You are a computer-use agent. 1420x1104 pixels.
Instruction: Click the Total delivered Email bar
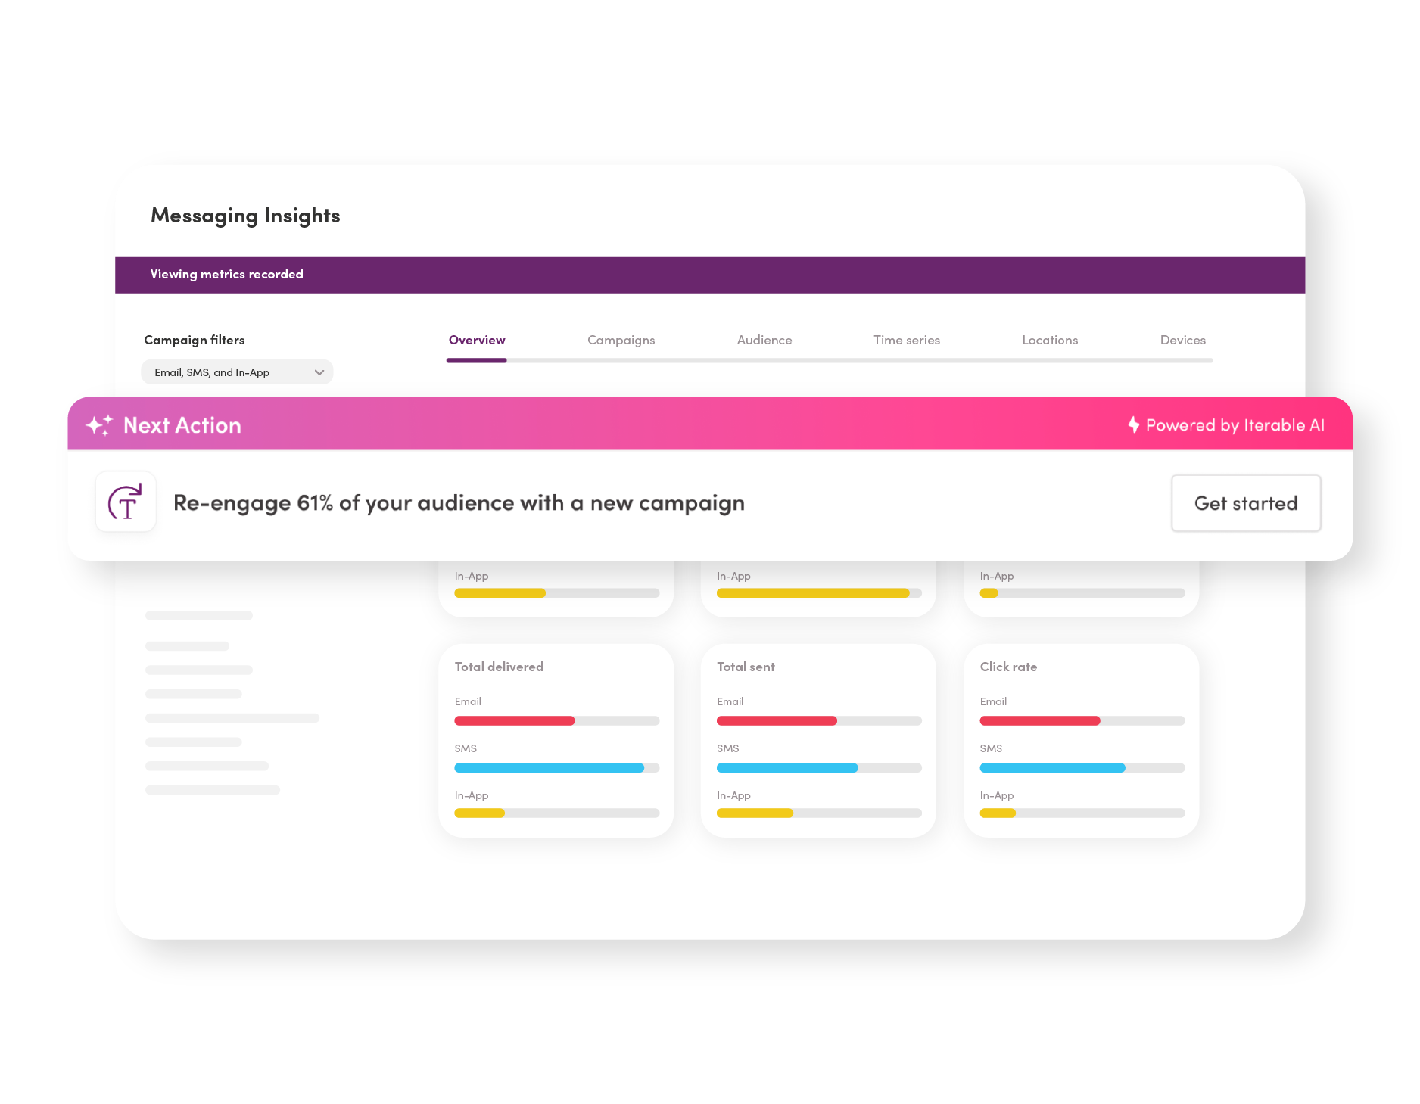tap(557, 720)
